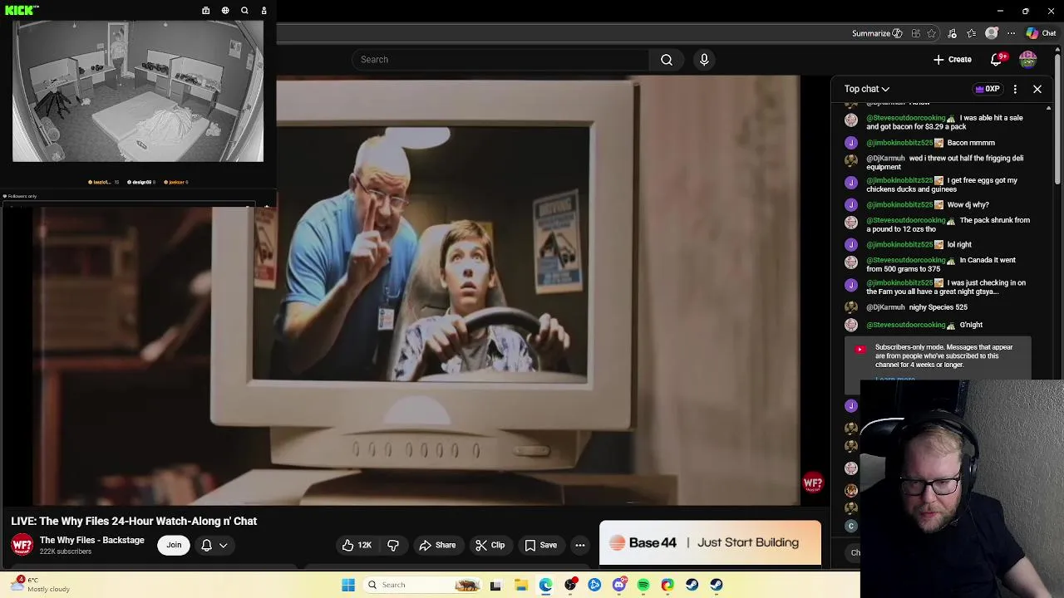Save the video to a playlist
The width and height of the screenshot is (1064, 598).
[x=540, y=545]
